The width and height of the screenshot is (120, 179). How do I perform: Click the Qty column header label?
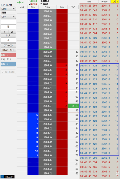114,2
